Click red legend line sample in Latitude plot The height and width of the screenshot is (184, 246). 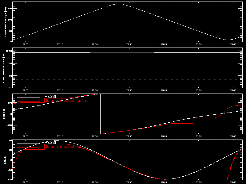[29, 148]
